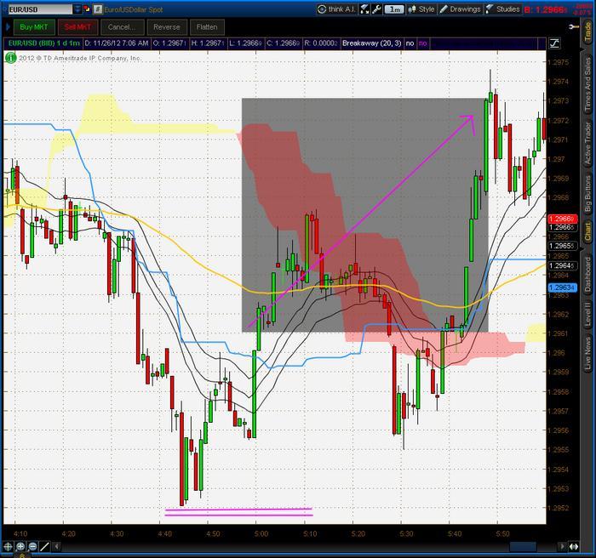Click the left scroll arrow of time scrollbar
Viewport: 596px width, 558px height.
57,547
